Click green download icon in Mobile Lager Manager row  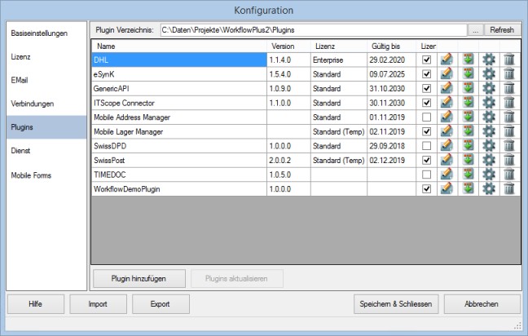point(468,131)
